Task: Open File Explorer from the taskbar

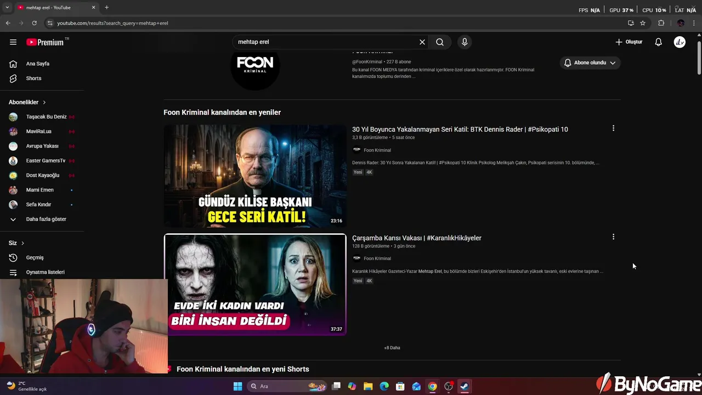Action: 368,386
